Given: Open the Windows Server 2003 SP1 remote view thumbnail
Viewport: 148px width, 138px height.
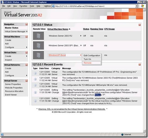Looking at the screenshot, I should click(x=38, y=45).
